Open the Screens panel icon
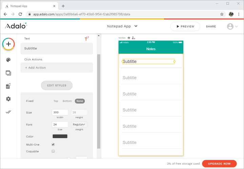244x169 pixels. click(x=8, y=73)
